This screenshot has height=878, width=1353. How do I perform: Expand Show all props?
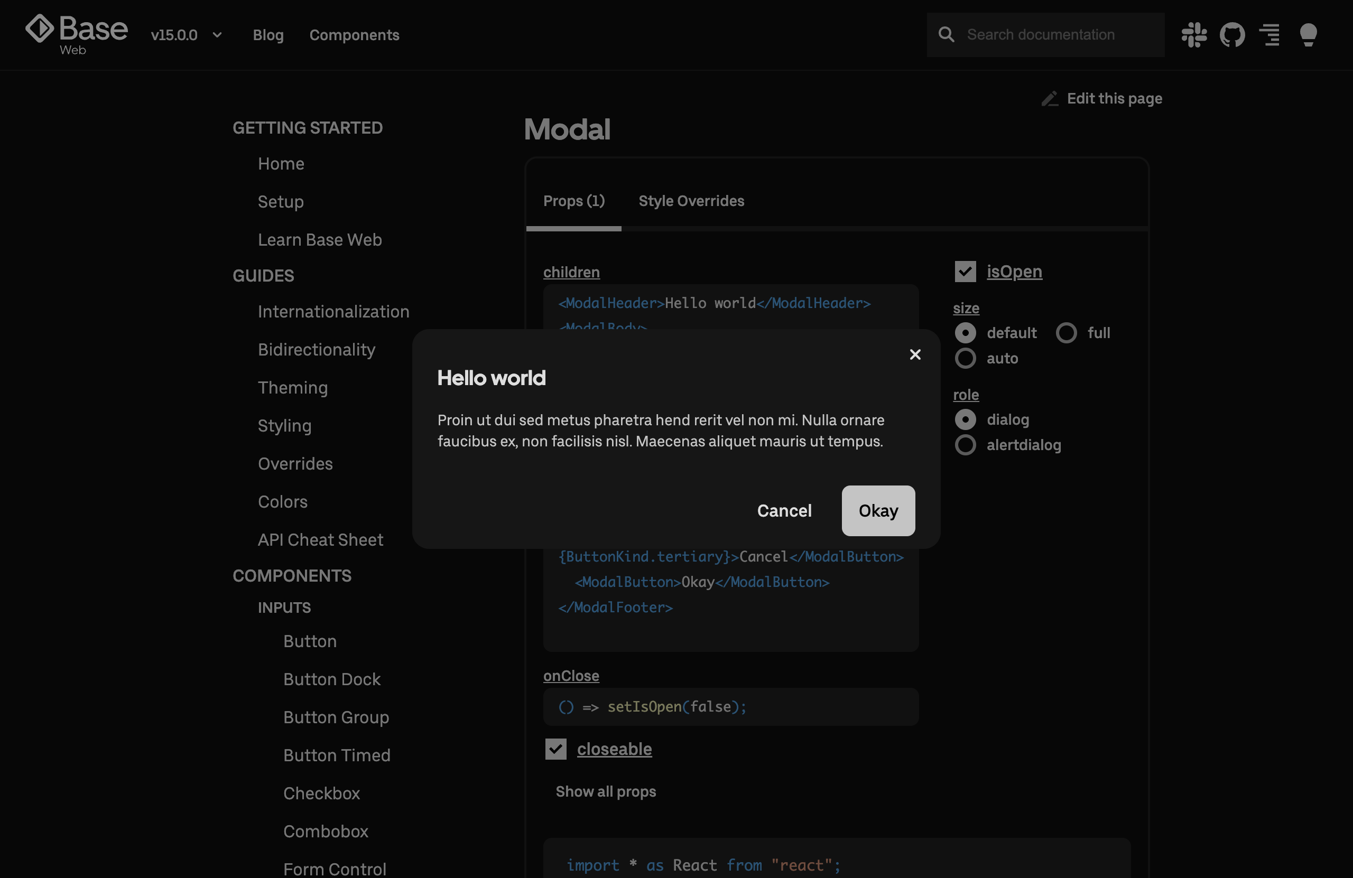coord(606,791)
